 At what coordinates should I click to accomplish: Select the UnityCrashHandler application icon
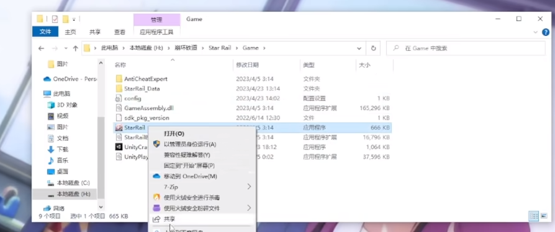click(x=119, y=147)
